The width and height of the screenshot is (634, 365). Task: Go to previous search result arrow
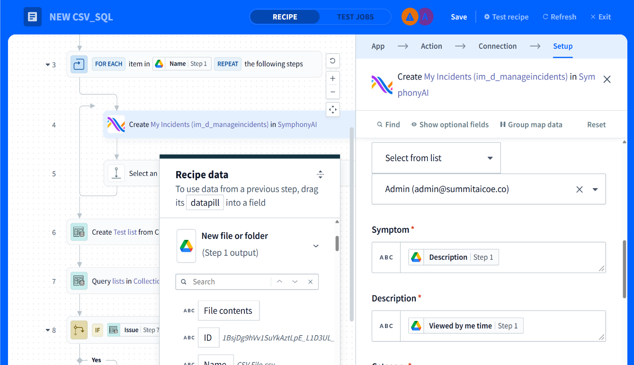coord(279,282)
